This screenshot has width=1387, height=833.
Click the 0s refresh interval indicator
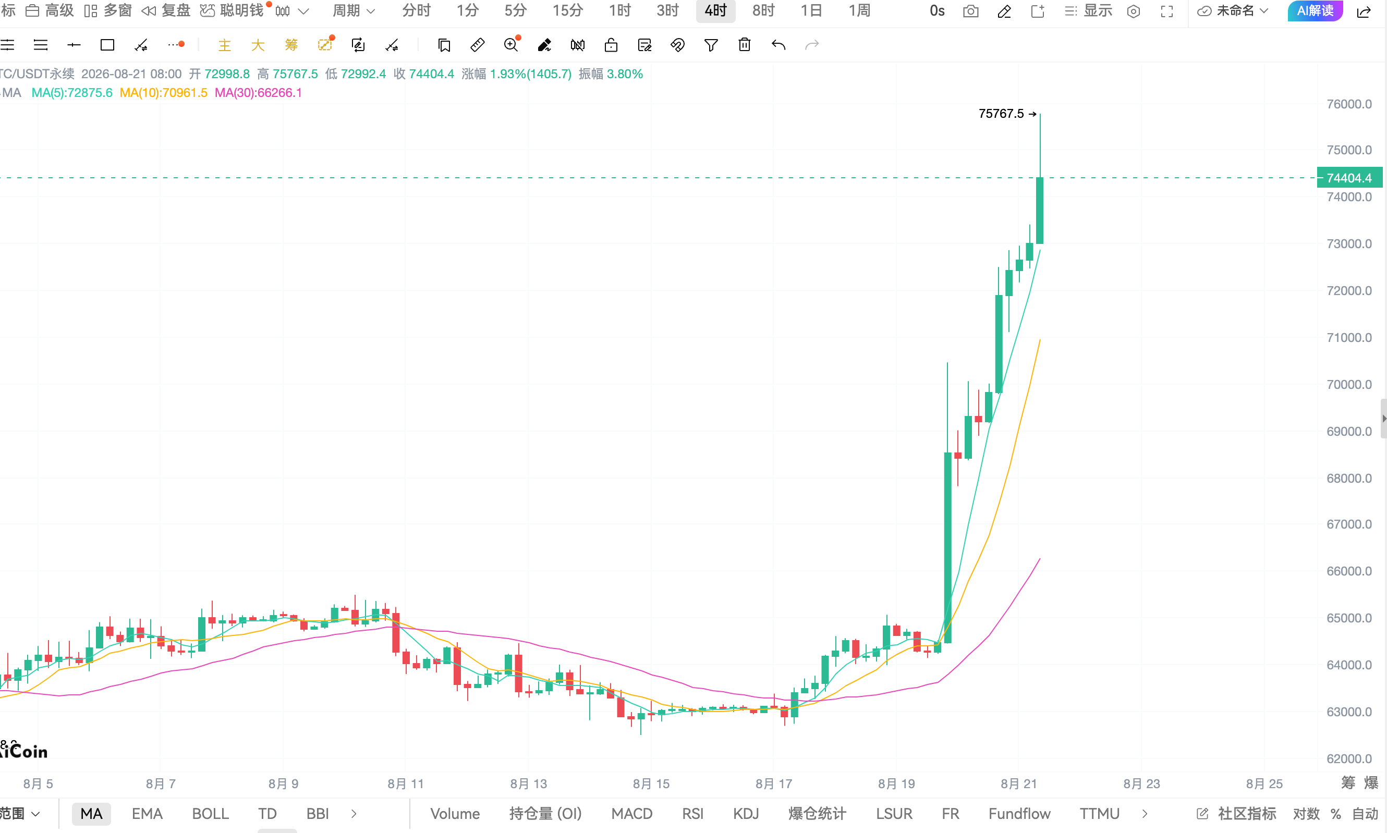937,11
